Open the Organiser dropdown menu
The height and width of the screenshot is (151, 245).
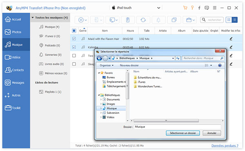(x=107, y=65)
